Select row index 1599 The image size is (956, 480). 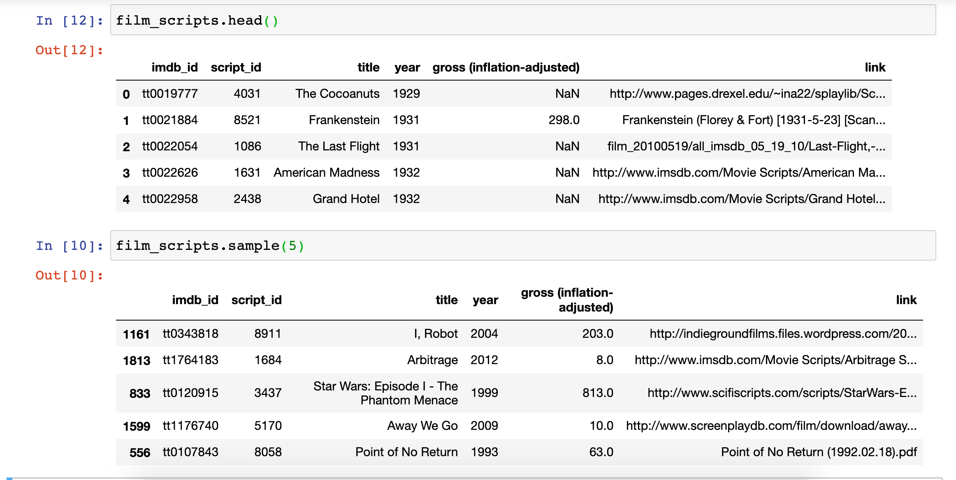(137, 426)
